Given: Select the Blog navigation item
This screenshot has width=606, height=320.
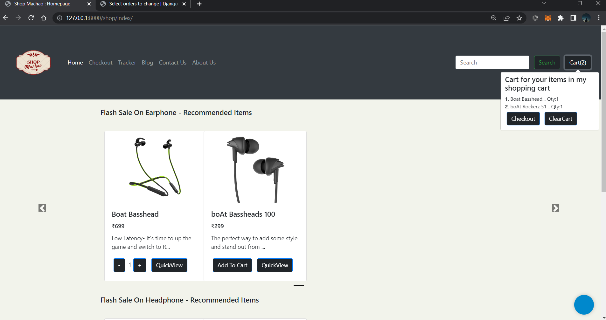Looking at the screenshot, I should [147, 62].
